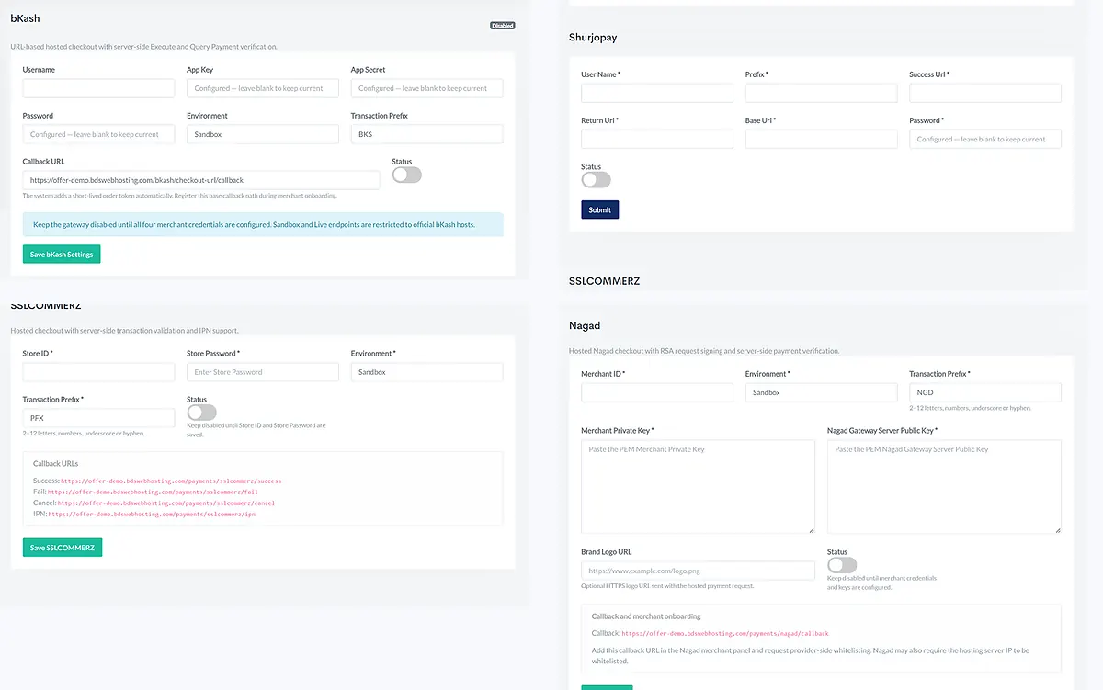Click the Shurjopay section heading

(x=593, y=38)
